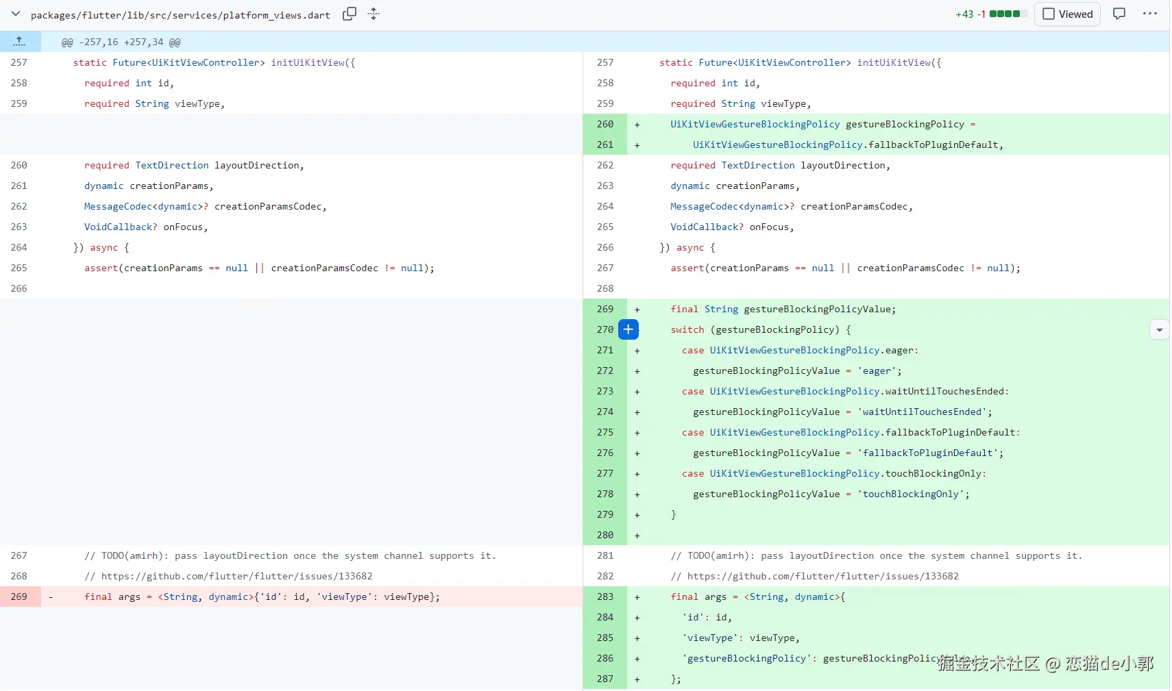Click the closing brace on line 279

coord(673,514)
